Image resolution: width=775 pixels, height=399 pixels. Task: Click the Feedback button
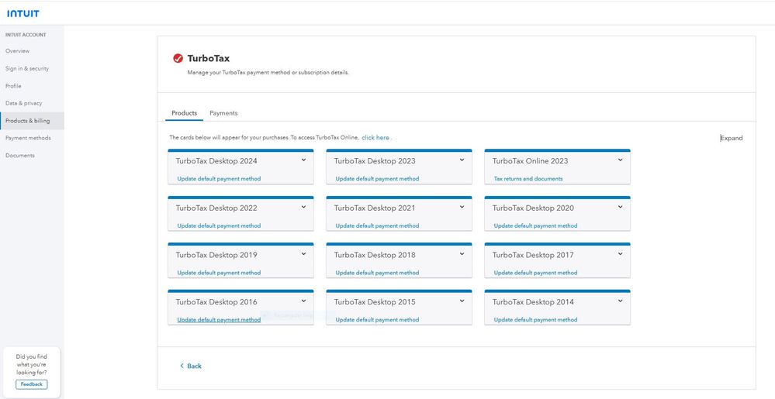(32, 384)
